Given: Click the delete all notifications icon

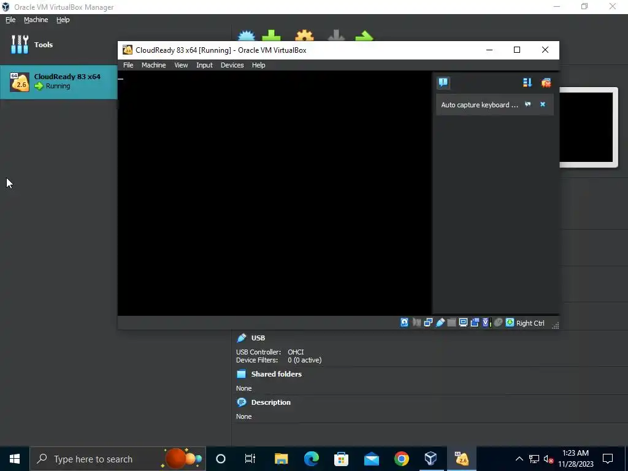Looking at the screenshot, I should coord(546,83).
